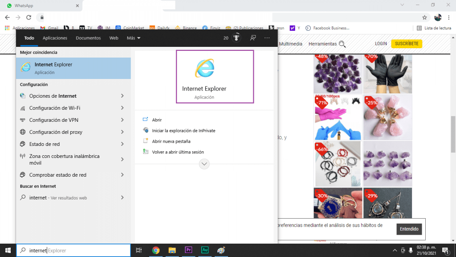
Task: Open the notification center icon
Action: pos(445,251)
